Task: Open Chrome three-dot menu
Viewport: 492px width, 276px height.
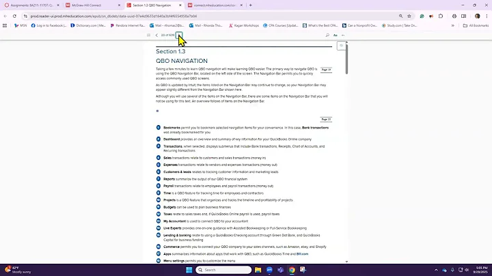Action: click(x=487, y=16)
